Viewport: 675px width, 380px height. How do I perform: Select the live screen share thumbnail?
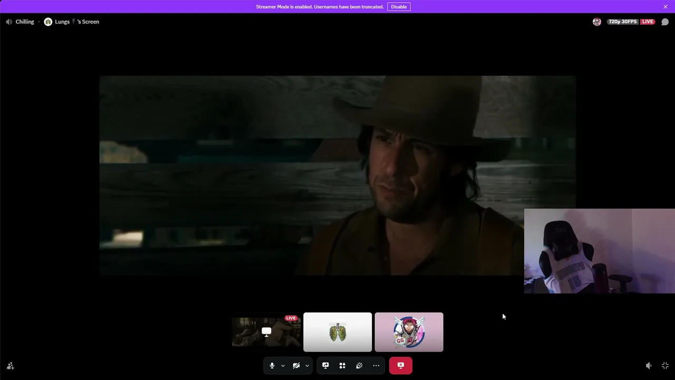pos(266,332)
